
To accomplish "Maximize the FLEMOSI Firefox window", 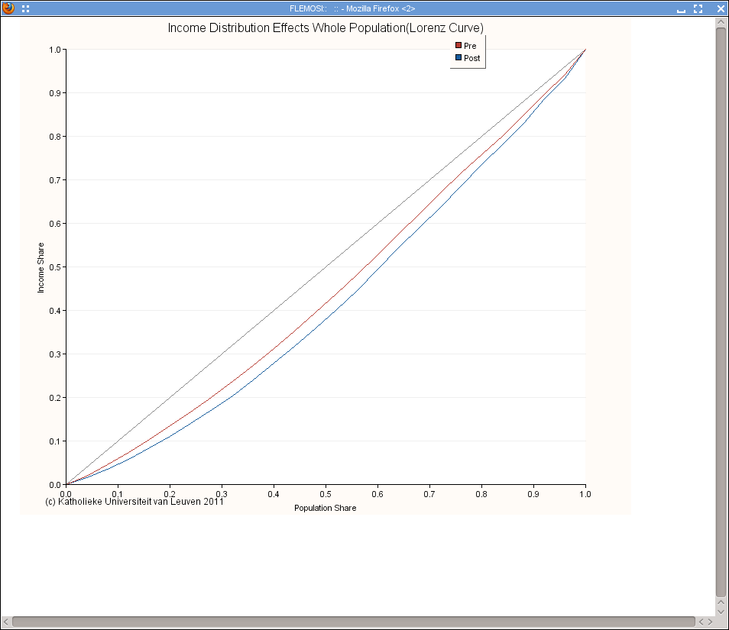I will 698,8.
